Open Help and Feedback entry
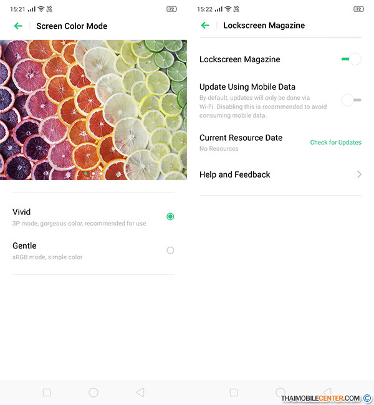The width and height of the screenshot is (374, 405). pos(280,174)
